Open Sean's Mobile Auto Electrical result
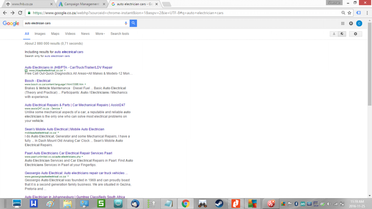The image size is (372, 209). (65, 129)
